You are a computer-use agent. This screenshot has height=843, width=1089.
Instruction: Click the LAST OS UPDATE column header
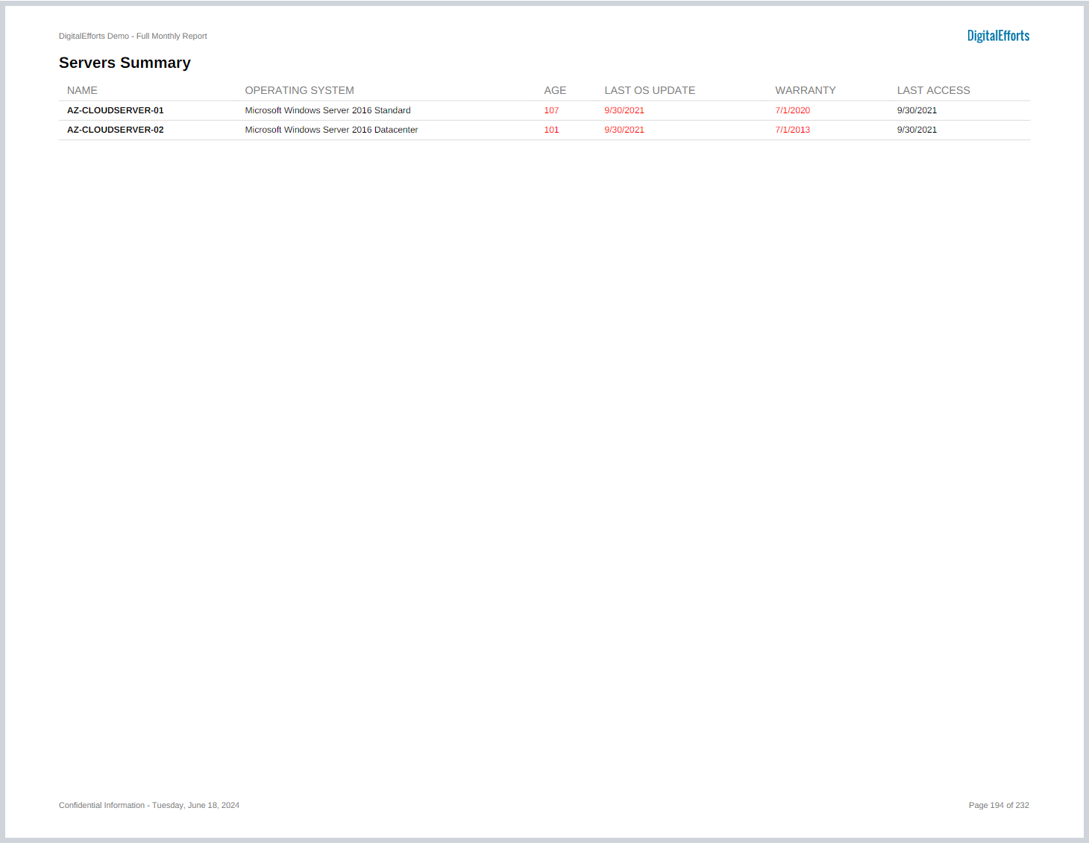[650, 90]
